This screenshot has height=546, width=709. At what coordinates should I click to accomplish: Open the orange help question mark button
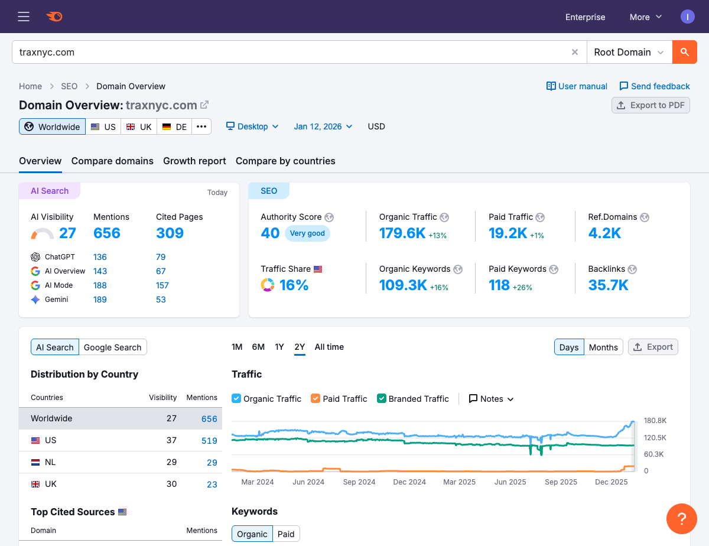click(x=682, y=519)
